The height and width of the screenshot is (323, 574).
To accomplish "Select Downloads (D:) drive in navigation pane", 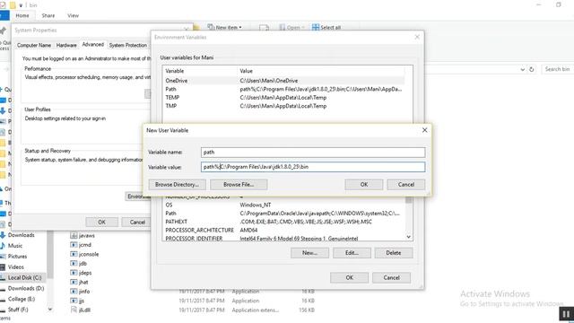I will click(26, 288).
